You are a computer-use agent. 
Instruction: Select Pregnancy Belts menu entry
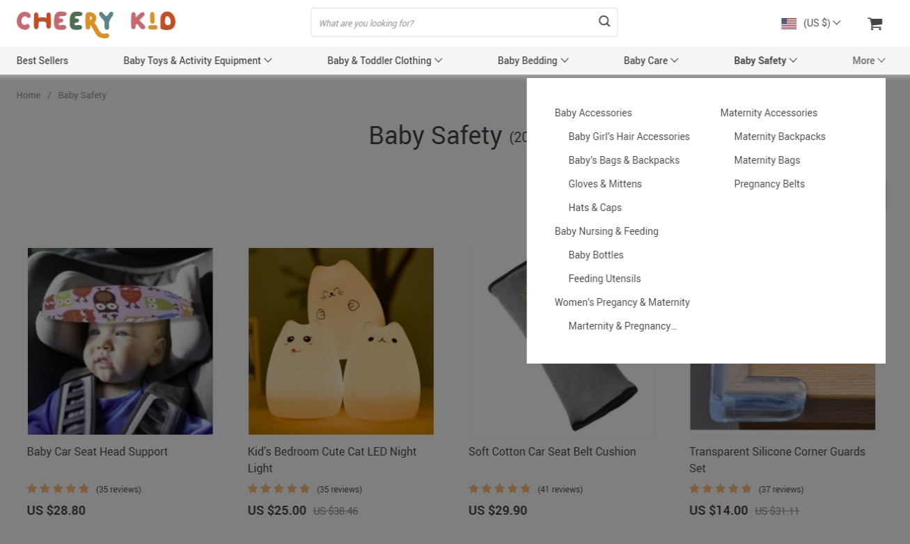point(769,184)
